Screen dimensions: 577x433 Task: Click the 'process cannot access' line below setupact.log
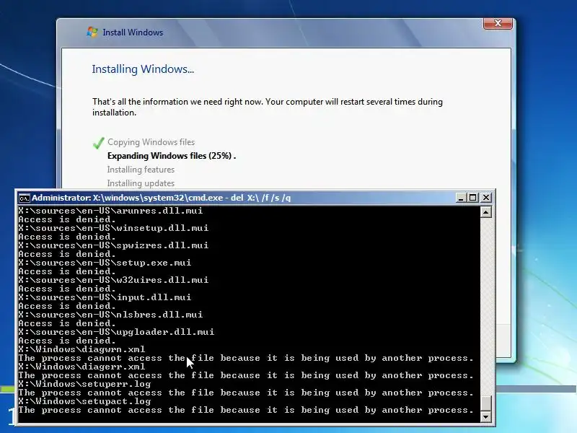[x=246, y=410]
